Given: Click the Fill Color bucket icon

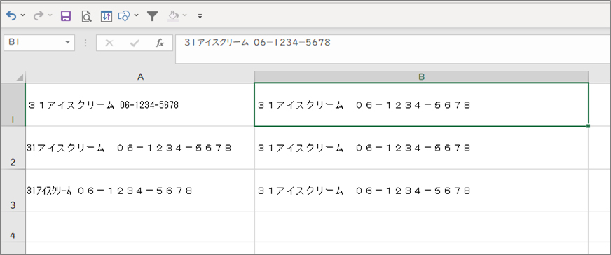Looking at the screenshot, I should pyautogui.click(x=173, y=16).
